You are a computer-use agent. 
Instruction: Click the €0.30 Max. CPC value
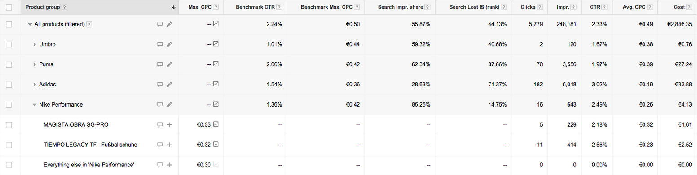tap(204, 165)
